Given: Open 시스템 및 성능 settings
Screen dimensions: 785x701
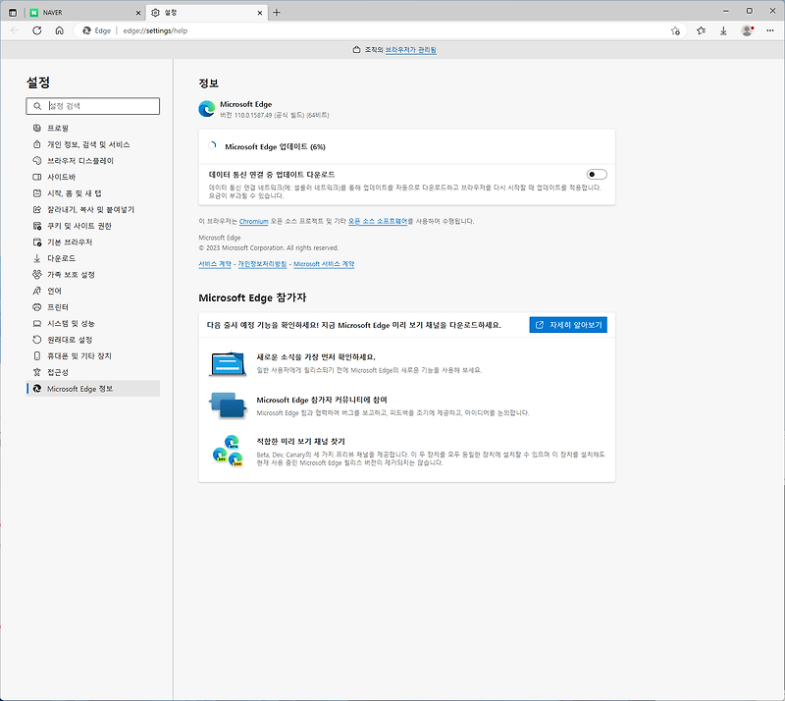Looking at the screenshot, I should [93, 324].
